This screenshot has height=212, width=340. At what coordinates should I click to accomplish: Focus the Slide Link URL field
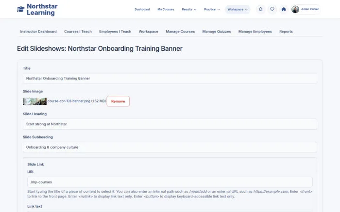(x=170, y=182)
